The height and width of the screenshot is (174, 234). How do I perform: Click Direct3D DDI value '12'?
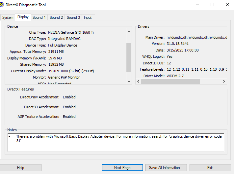[169, 63]
